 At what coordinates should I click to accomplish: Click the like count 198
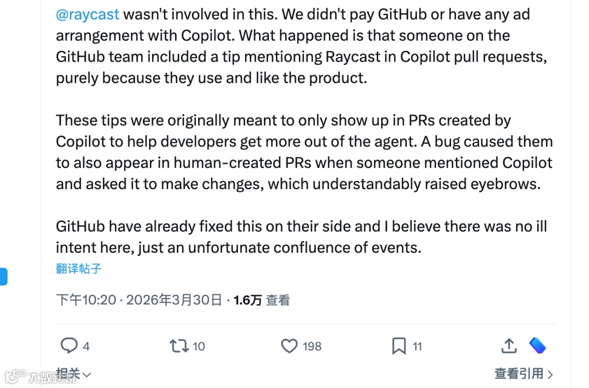pos(312,346)
